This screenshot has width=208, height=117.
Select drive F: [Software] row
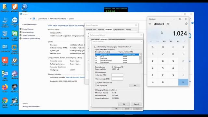(x=117, y=58)
